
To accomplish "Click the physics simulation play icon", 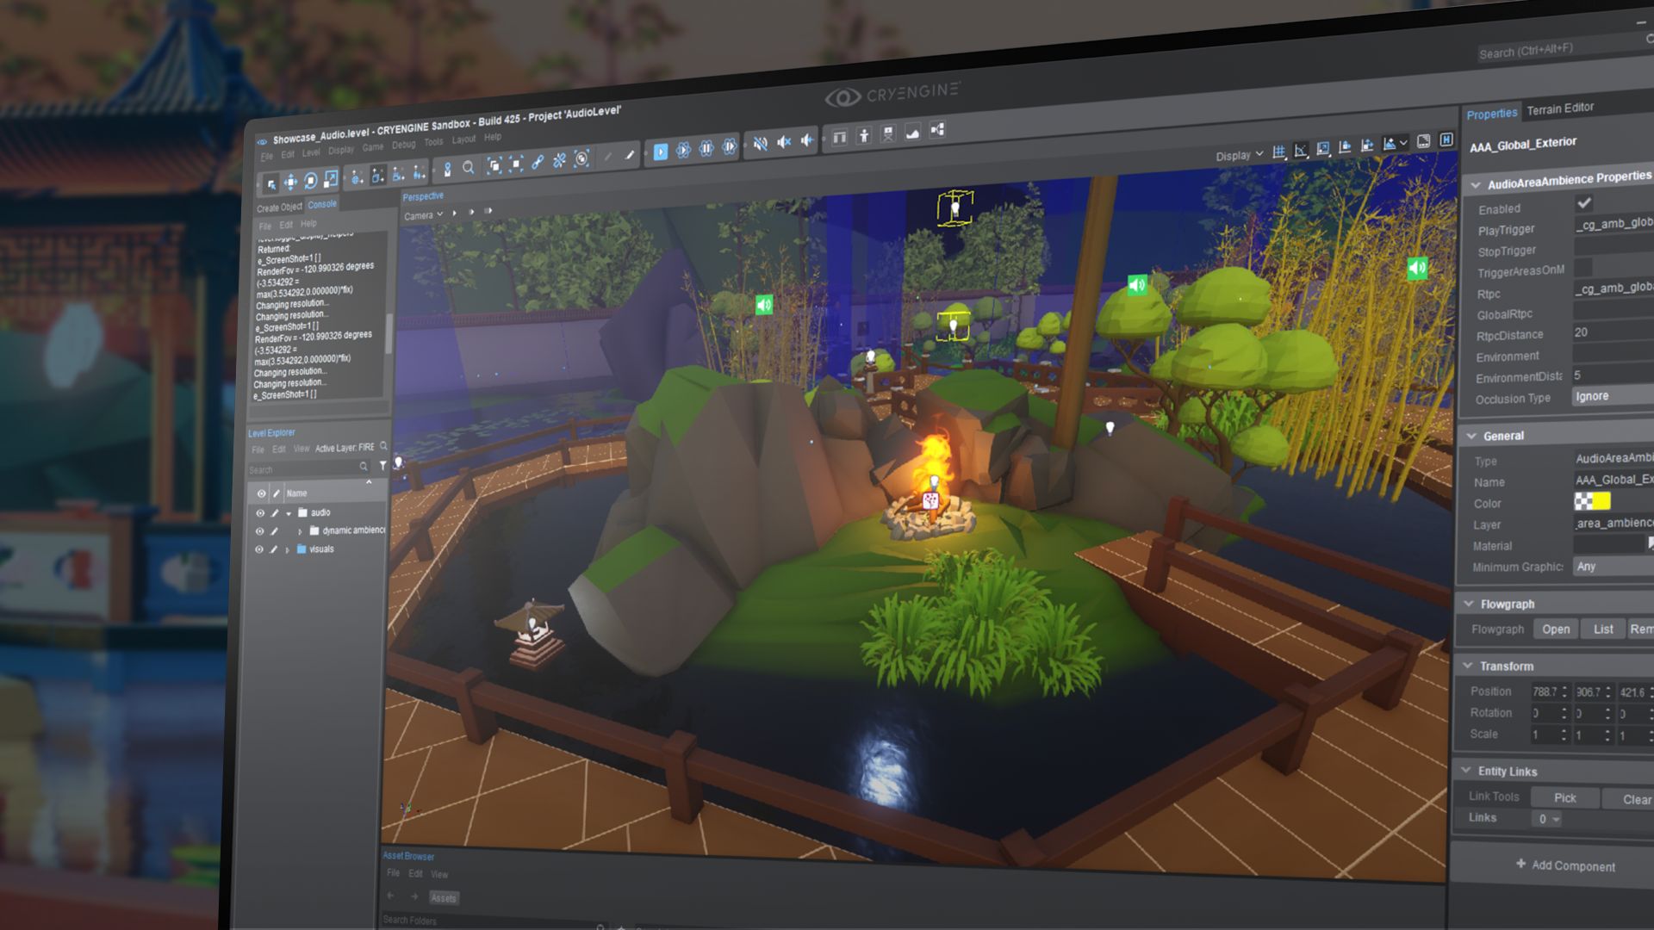I will point(683,151).
